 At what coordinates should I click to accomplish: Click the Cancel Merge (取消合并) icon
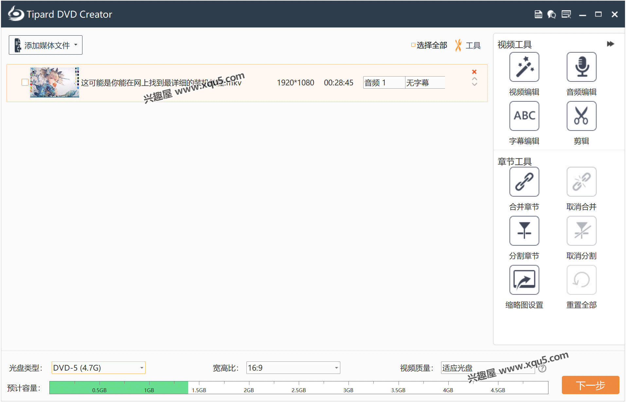(x=581, y=182)
